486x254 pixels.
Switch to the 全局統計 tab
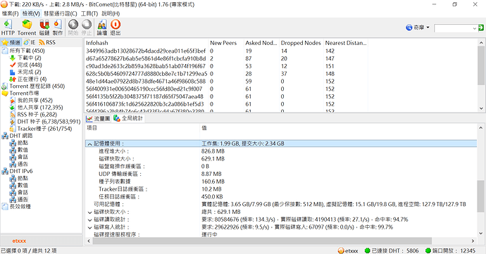tap(128, 118)
